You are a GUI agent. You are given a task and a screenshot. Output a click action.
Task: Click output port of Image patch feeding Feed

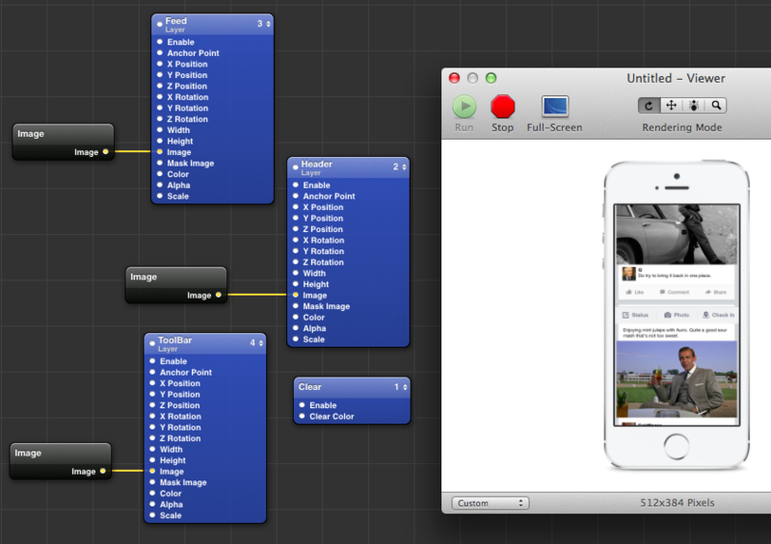[105, 152]
